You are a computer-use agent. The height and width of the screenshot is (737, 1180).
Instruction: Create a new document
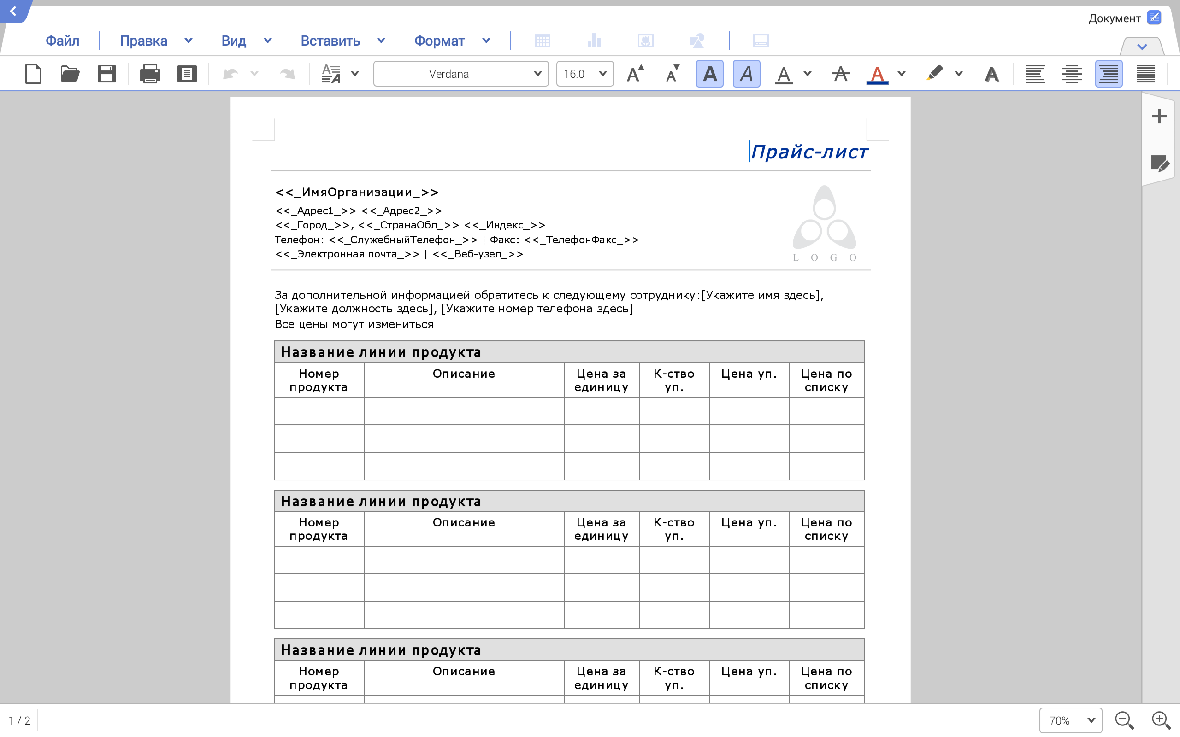click(33, 74)
